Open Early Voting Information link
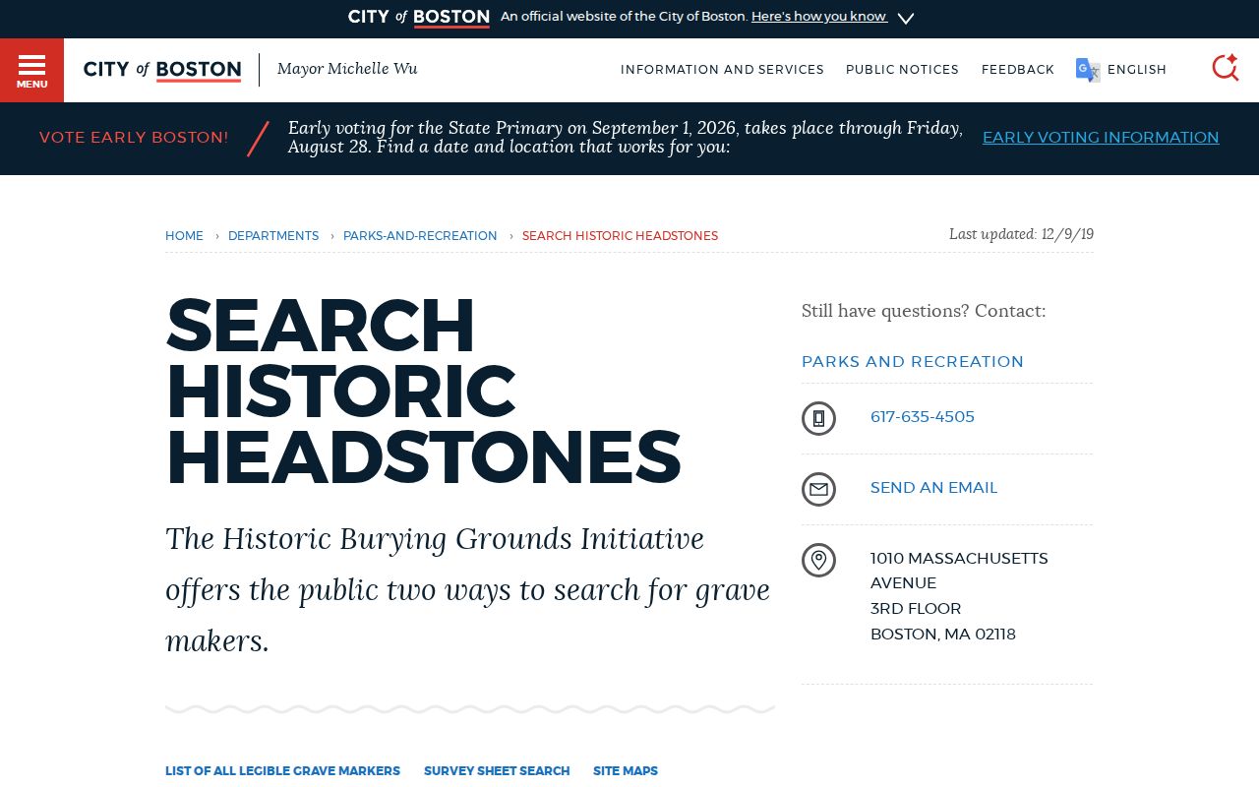The height and width of the screenshot is (787, 1259). (x=1101, y=138)
